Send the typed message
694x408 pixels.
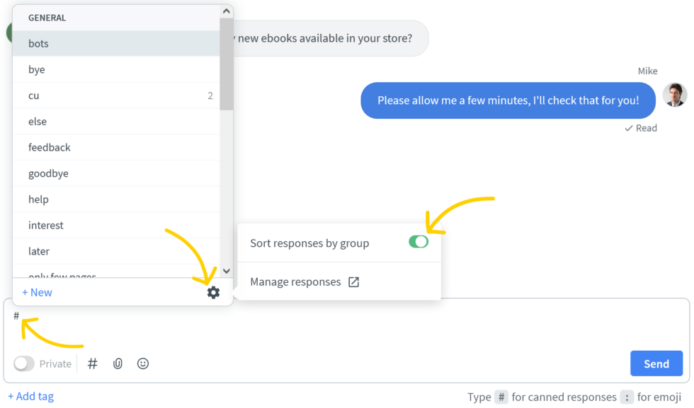[656, 363]
